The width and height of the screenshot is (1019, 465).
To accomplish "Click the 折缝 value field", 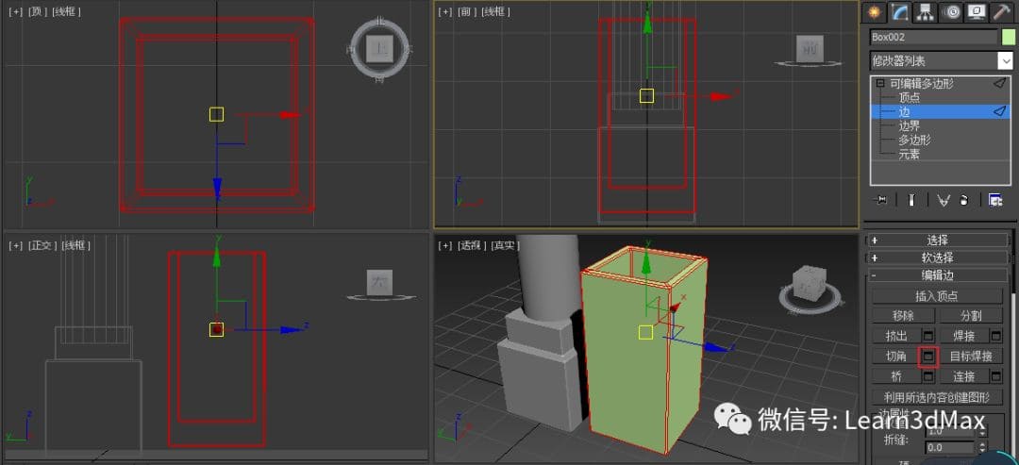I will pyautogui.click(x=949, y=447).
